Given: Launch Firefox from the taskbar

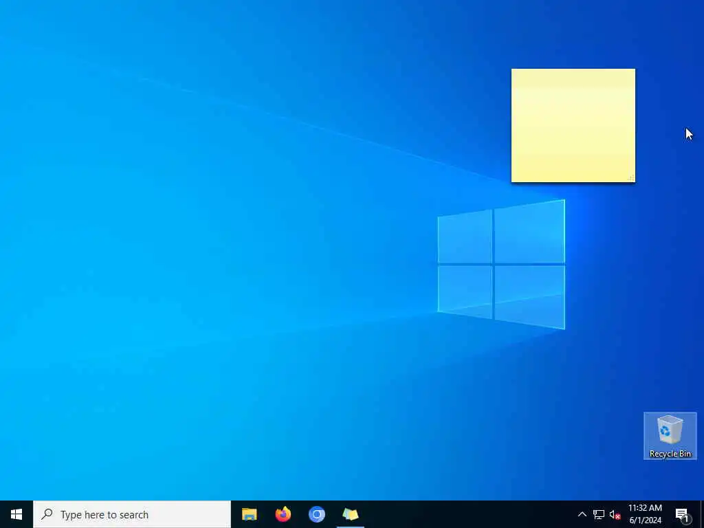Looking at the screenshot, I should 283,514.
